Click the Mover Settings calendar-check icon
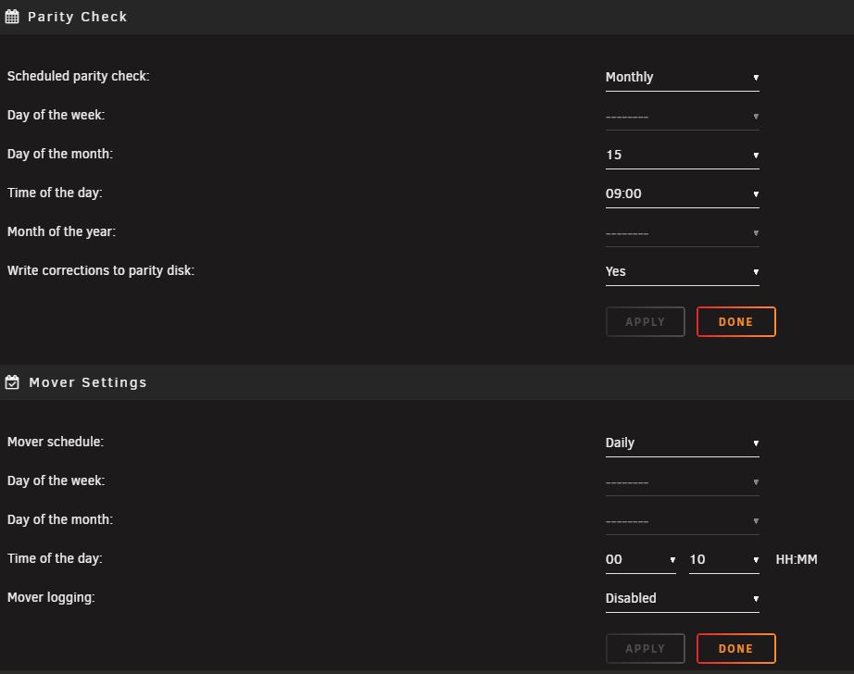The image size is (854, 674). pyautogui.click(x=12, y=382)
